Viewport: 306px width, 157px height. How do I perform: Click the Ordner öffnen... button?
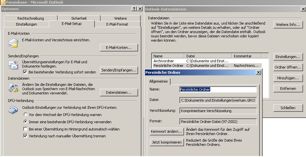point(288,67)
